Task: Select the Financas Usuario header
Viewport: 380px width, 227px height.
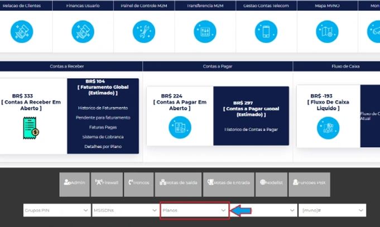Action: (x=83, y=6)
